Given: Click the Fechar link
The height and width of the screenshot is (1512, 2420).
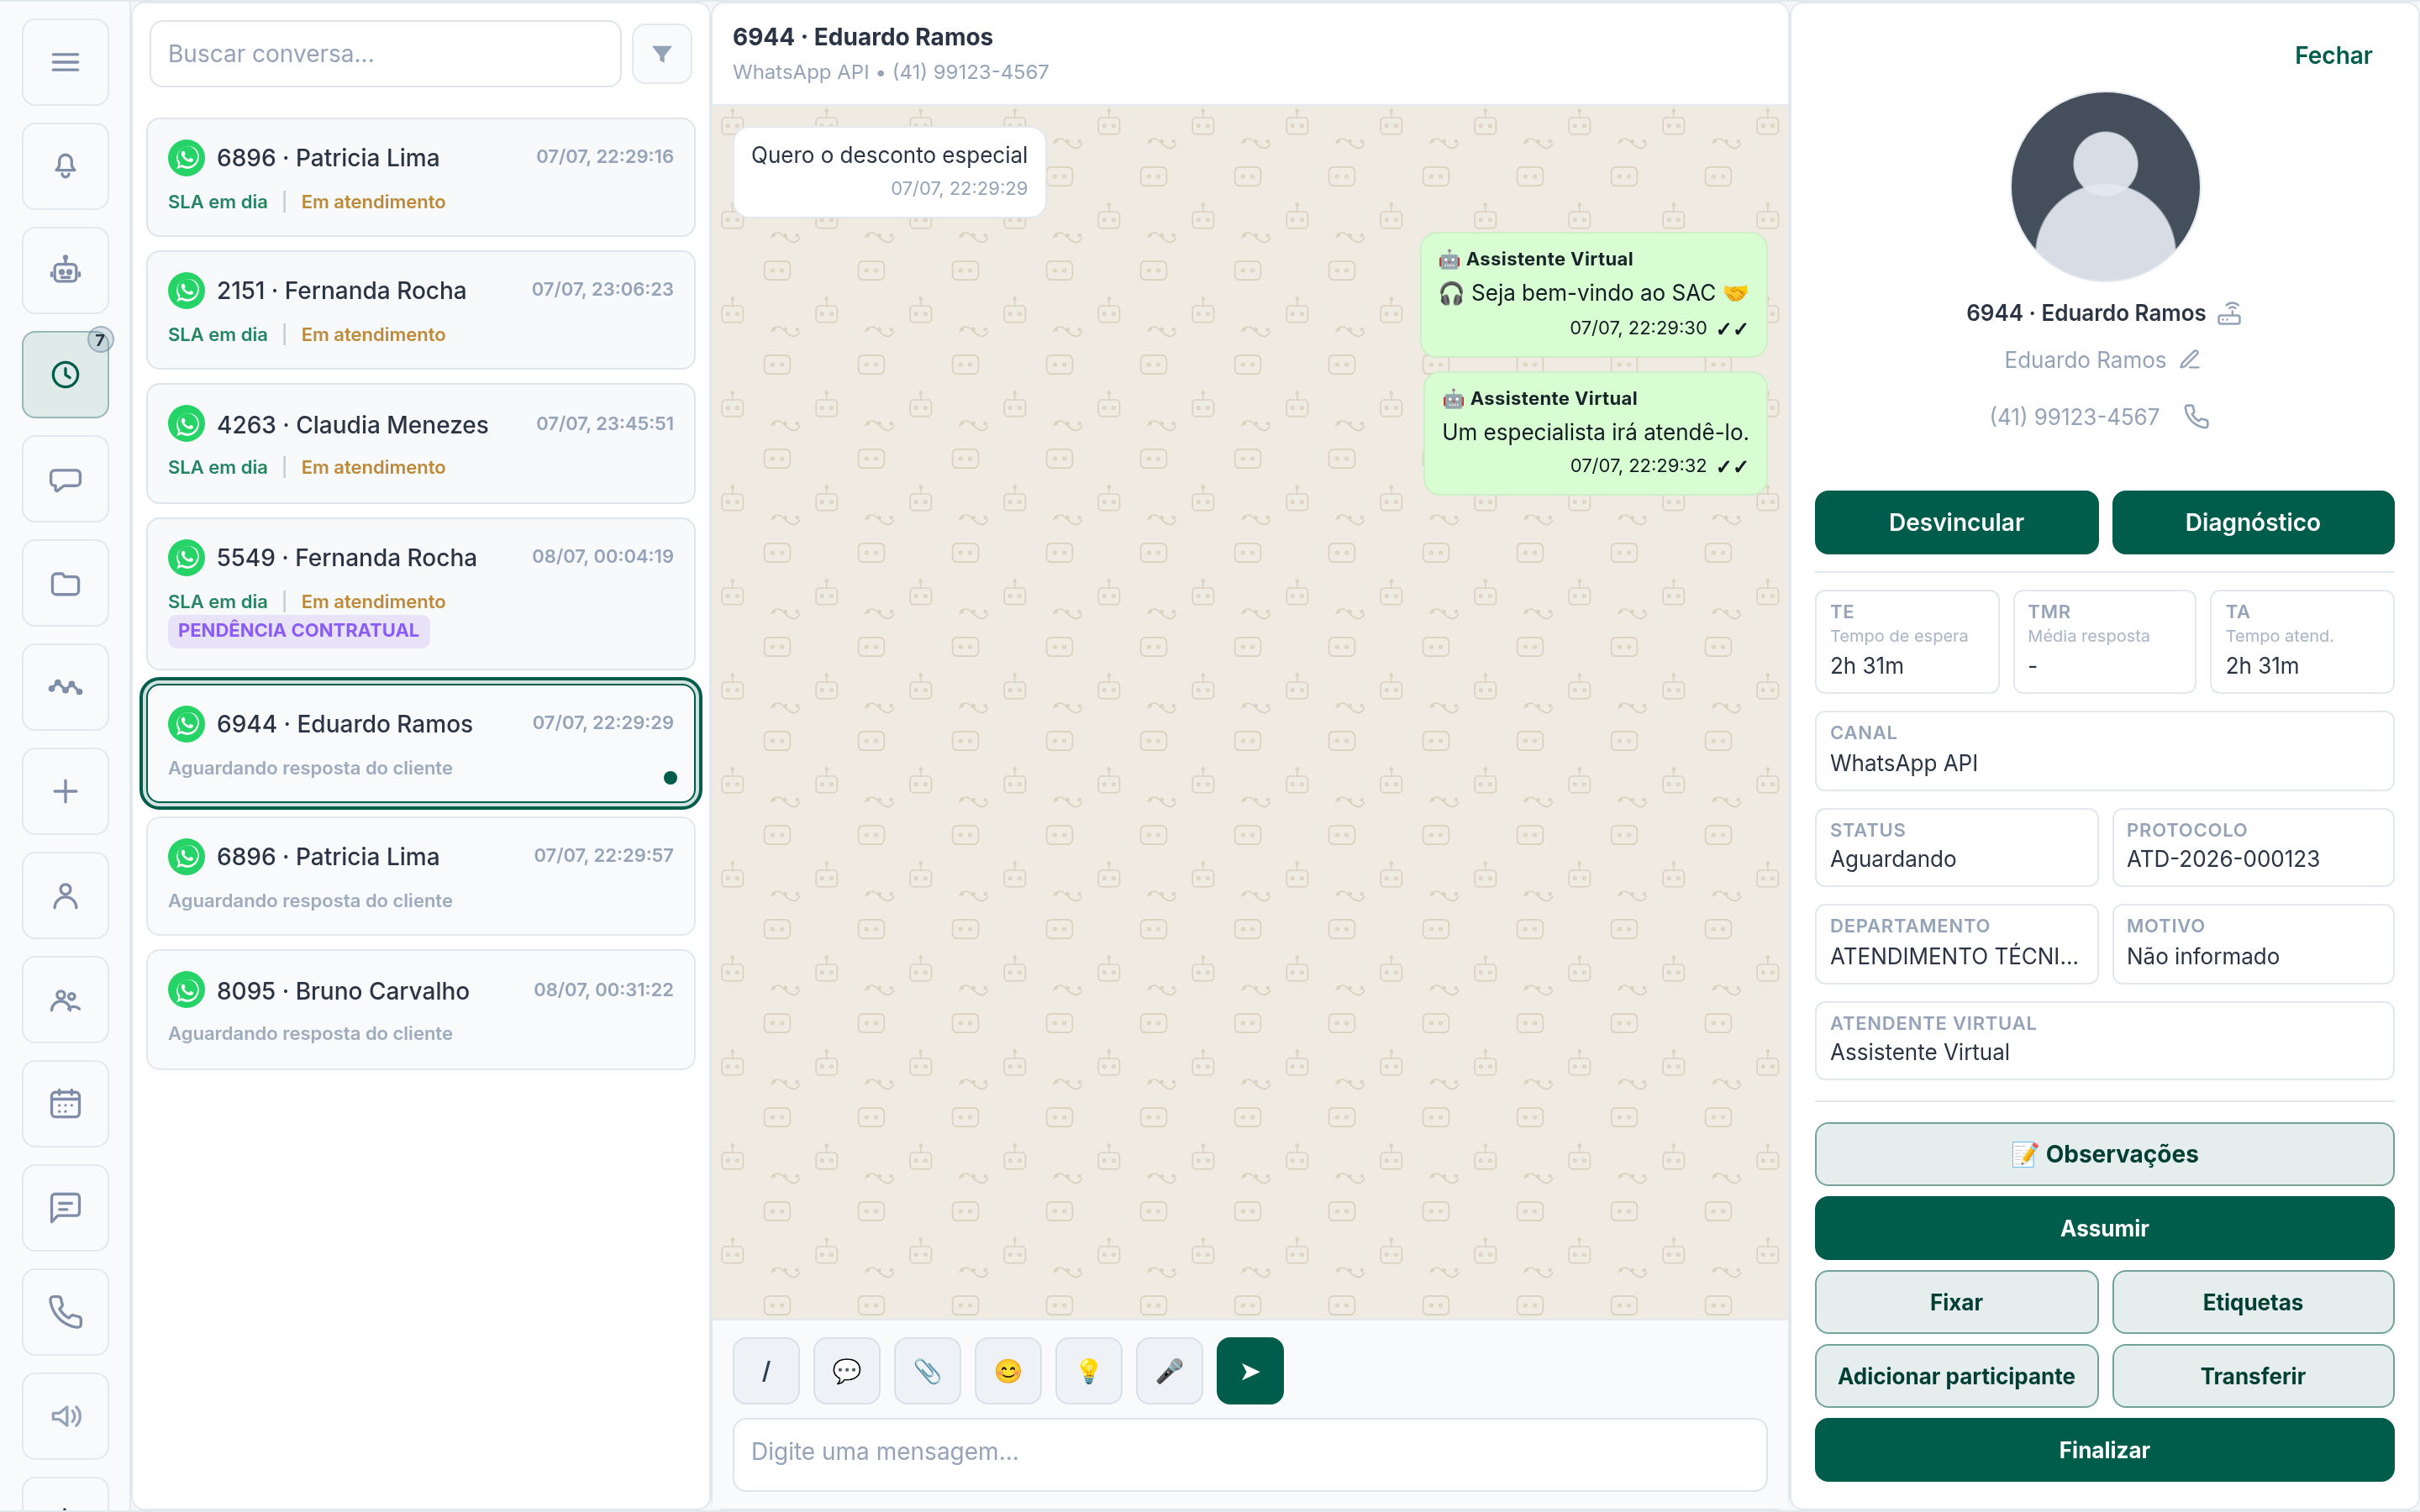Looking at the screenshot, I should coord(2333,55).
